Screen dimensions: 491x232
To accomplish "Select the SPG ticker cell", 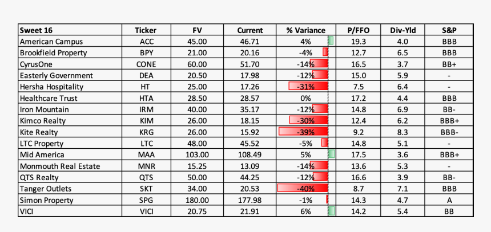I will (146, 200).
